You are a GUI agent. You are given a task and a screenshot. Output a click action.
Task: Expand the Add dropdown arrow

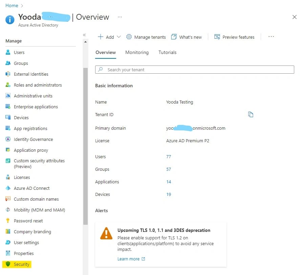click(119, 37)
